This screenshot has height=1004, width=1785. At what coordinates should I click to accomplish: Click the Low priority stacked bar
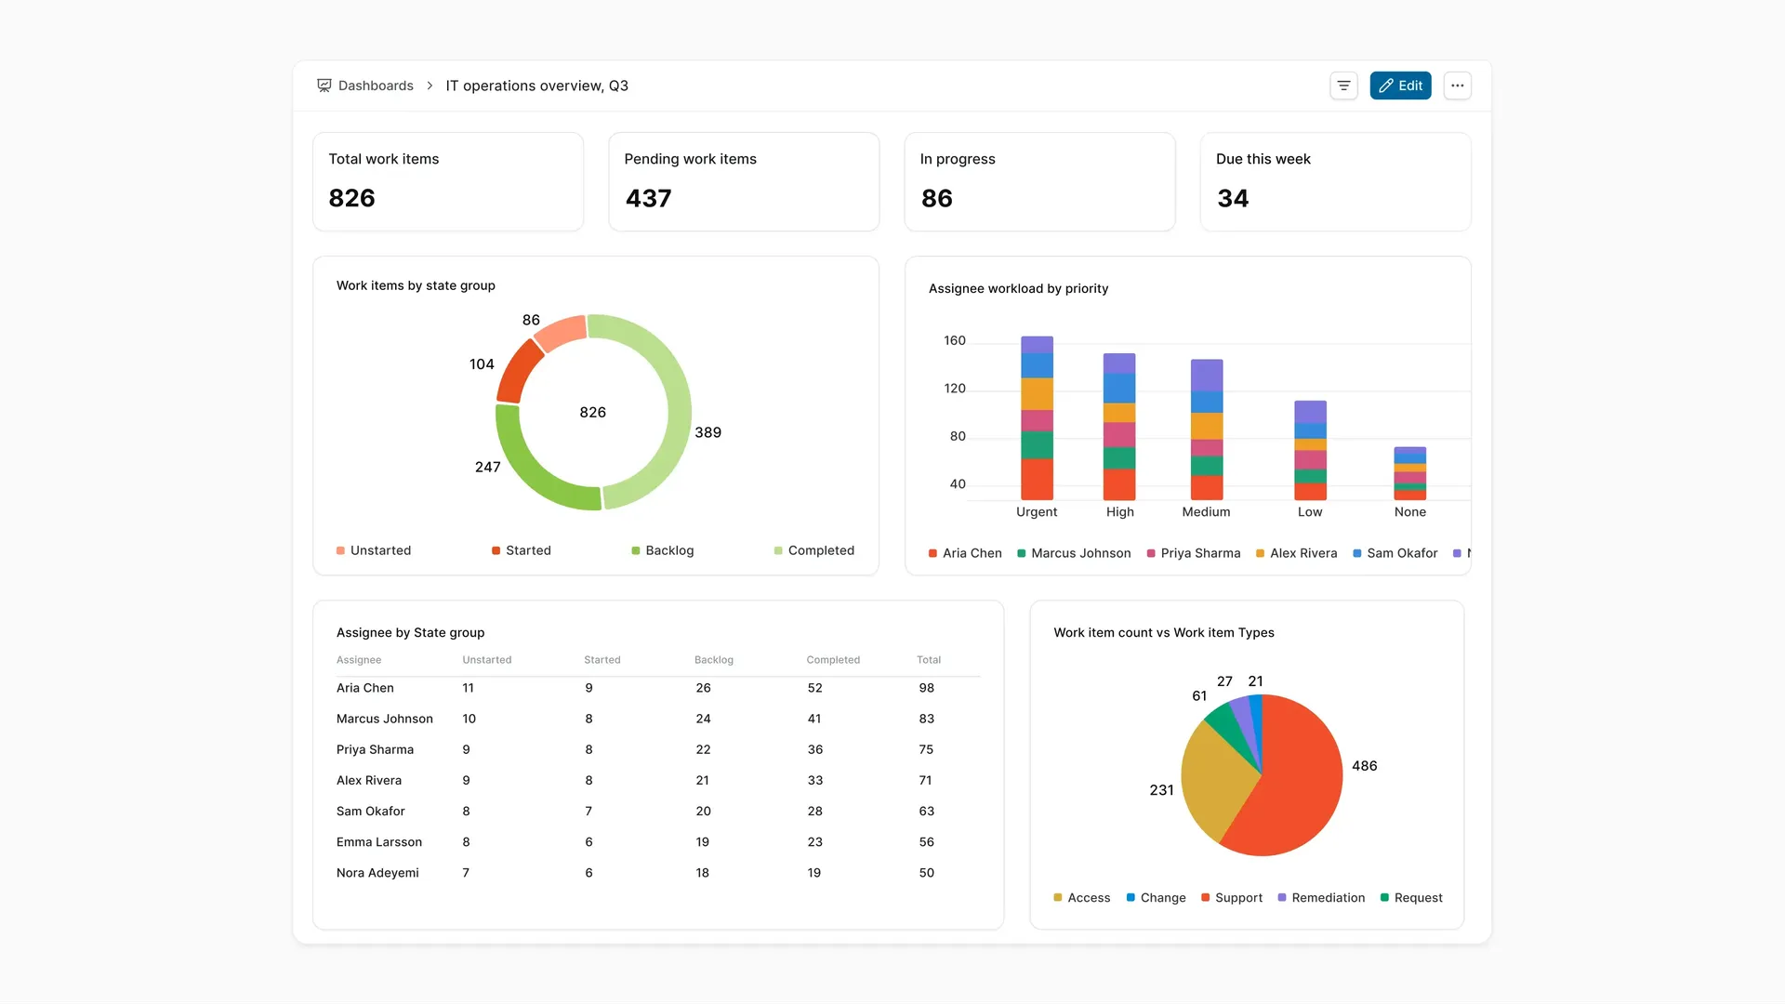coord(1310,451)
